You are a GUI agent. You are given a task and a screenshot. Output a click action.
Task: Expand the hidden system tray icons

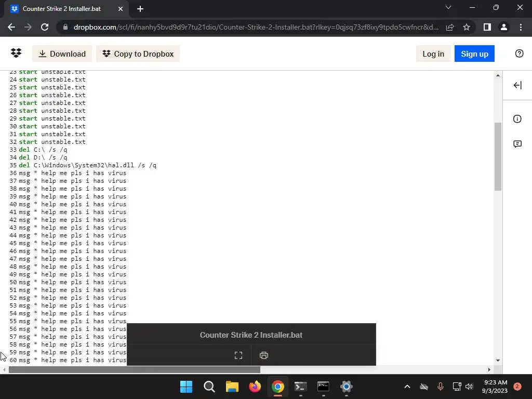click(x=407, y=387)
